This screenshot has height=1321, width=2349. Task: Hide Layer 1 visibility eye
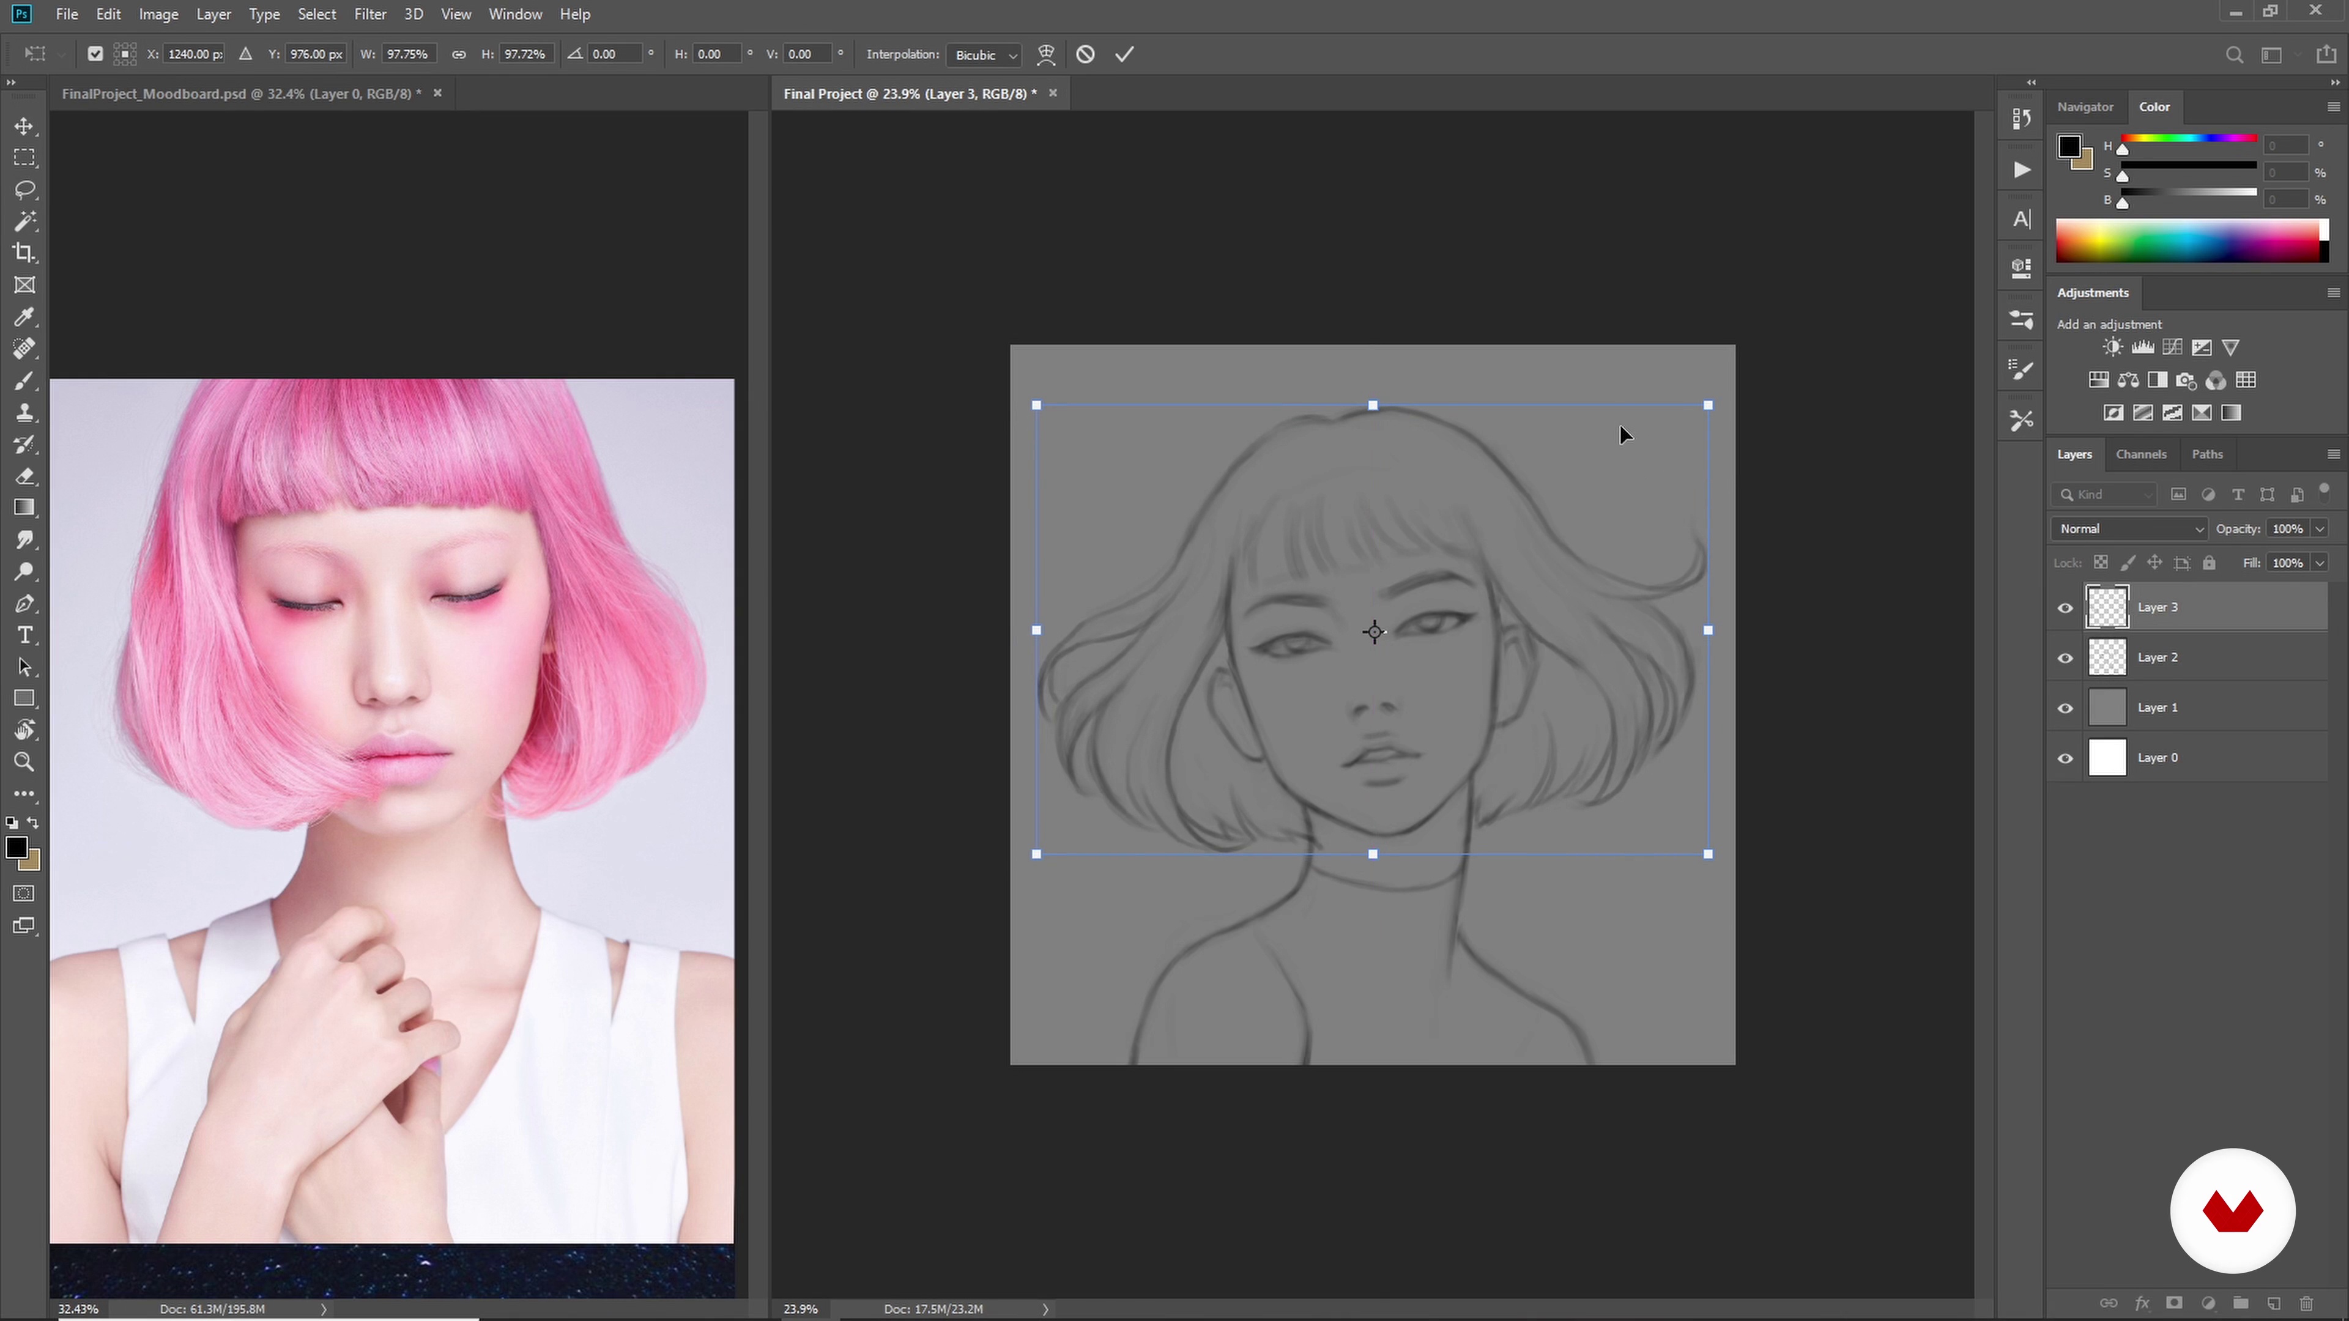coord(2065,708)
